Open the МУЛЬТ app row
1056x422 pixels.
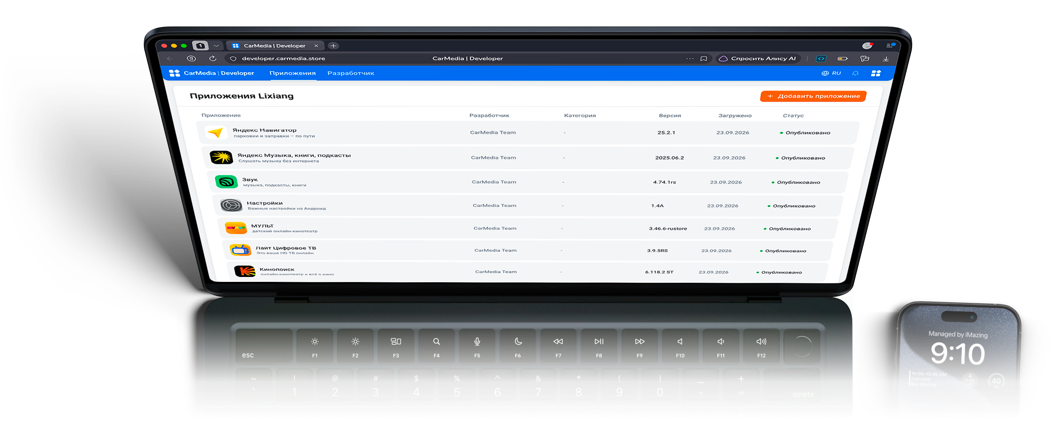click(x=527, y=228)
